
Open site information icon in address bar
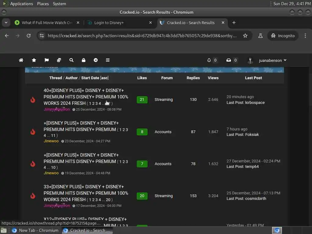click(42, 36)
